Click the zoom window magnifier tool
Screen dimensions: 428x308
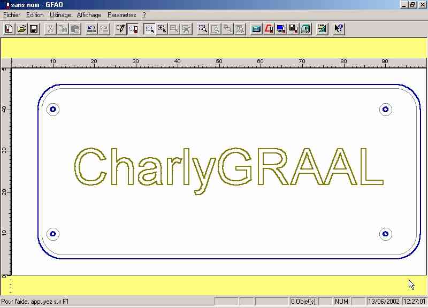coord(203,29)
